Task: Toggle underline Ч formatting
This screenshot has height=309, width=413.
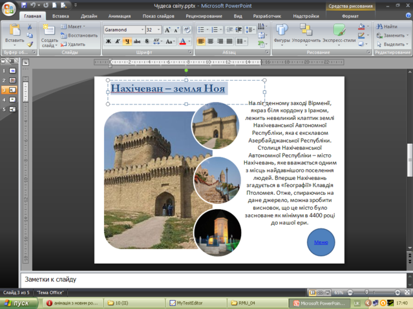Action: [x=127, y=41]
